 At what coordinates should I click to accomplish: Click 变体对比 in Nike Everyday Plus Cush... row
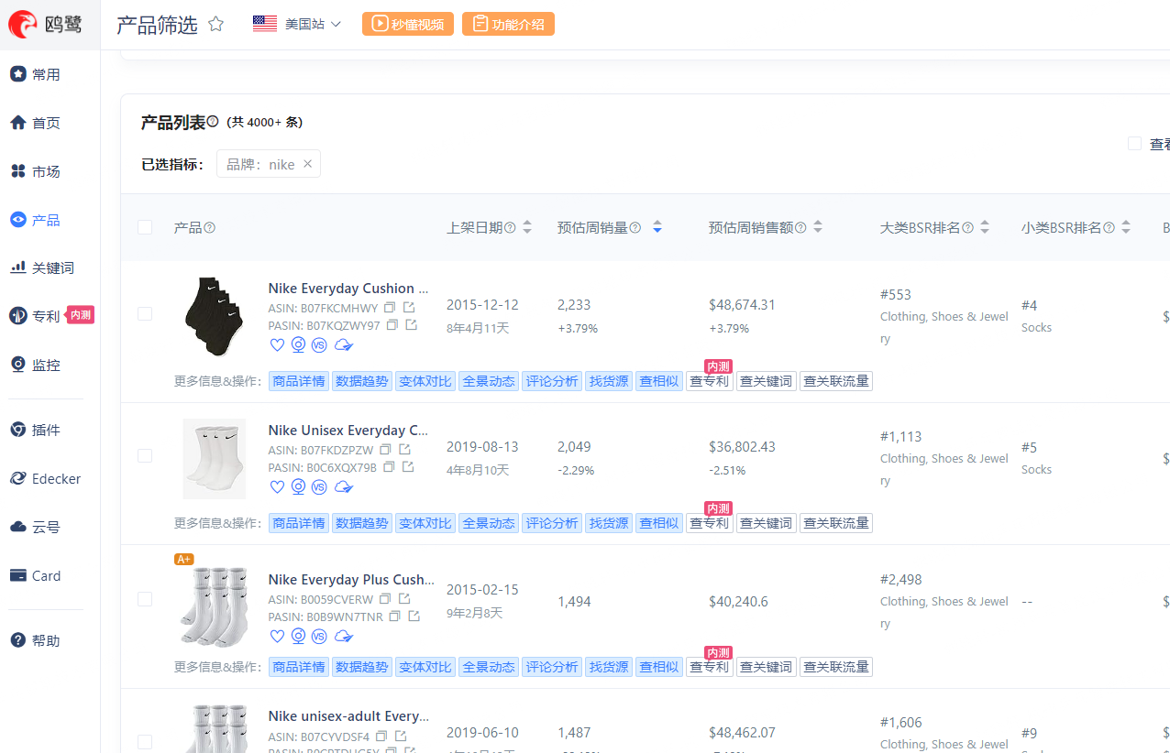pos(425,667)
